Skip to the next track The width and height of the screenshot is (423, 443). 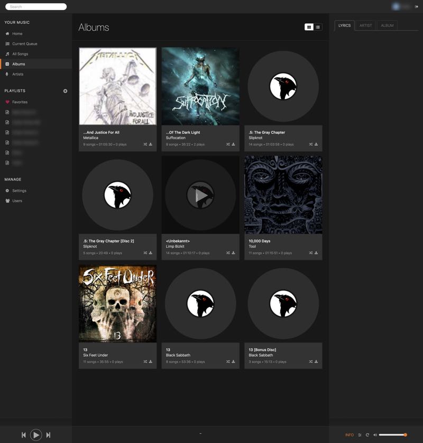[x=48, y=435]
